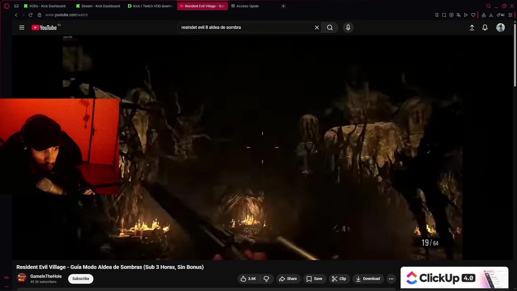Image resolution: width=517 pixels, height=291 pixels.
Task: Open the browser downloads icon
Action: tap(491, 15)
